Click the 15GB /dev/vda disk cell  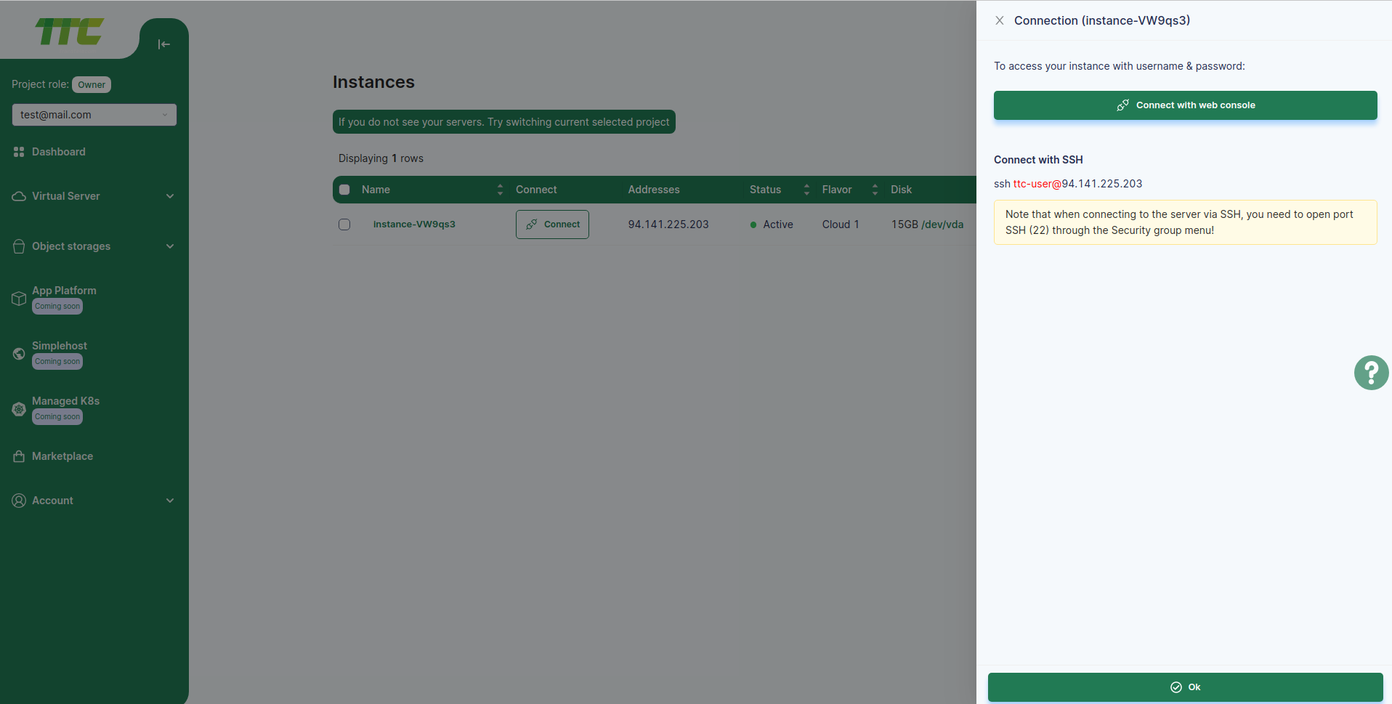coord(928,224)
